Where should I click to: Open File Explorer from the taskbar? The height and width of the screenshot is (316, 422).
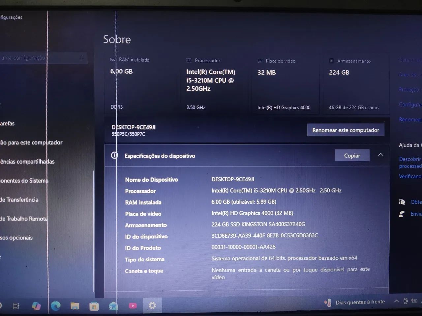75,306
